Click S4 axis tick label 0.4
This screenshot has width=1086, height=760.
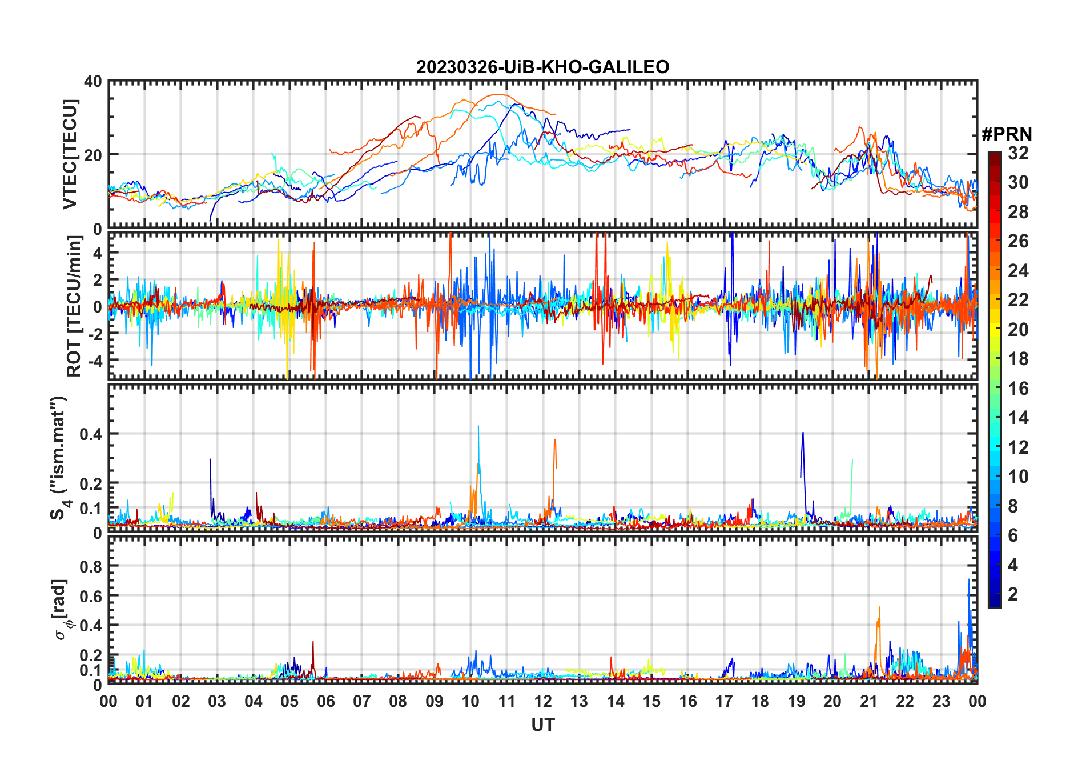(91, 434)
